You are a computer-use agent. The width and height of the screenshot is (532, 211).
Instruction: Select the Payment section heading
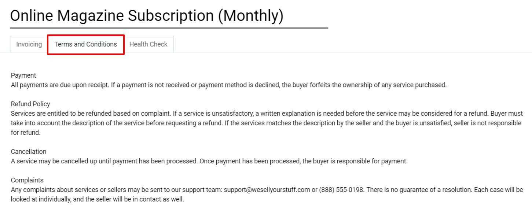click(23, 75)
